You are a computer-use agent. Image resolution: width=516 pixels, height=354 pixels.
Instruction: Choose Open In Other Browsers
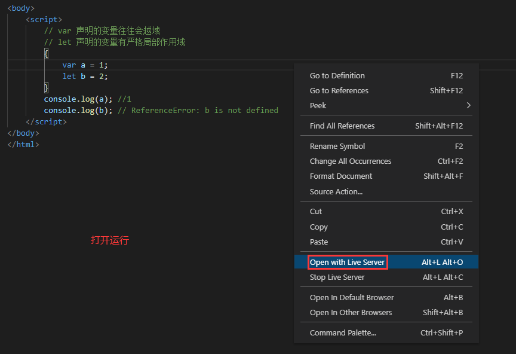386,313
